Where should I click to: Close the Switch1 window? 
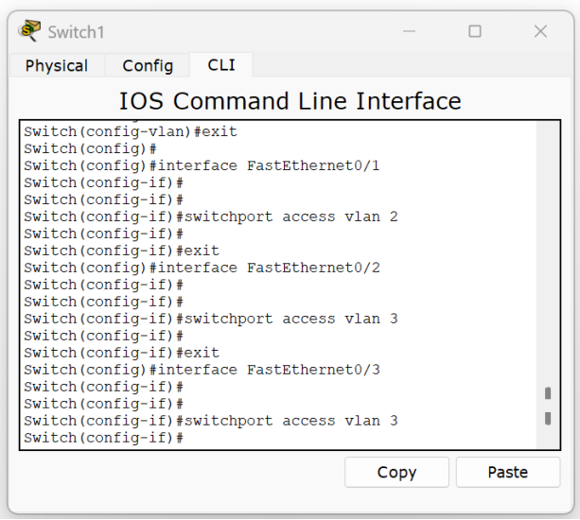click(540, 31)
